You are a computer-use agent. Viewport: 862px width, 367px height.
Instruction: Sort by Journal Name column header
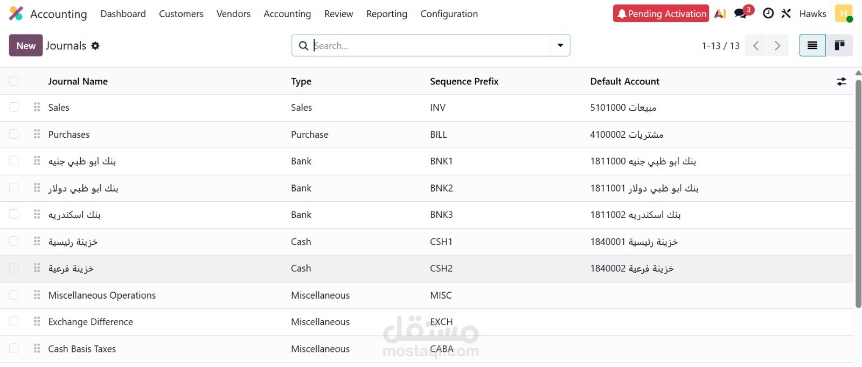[x=78, y=81]
